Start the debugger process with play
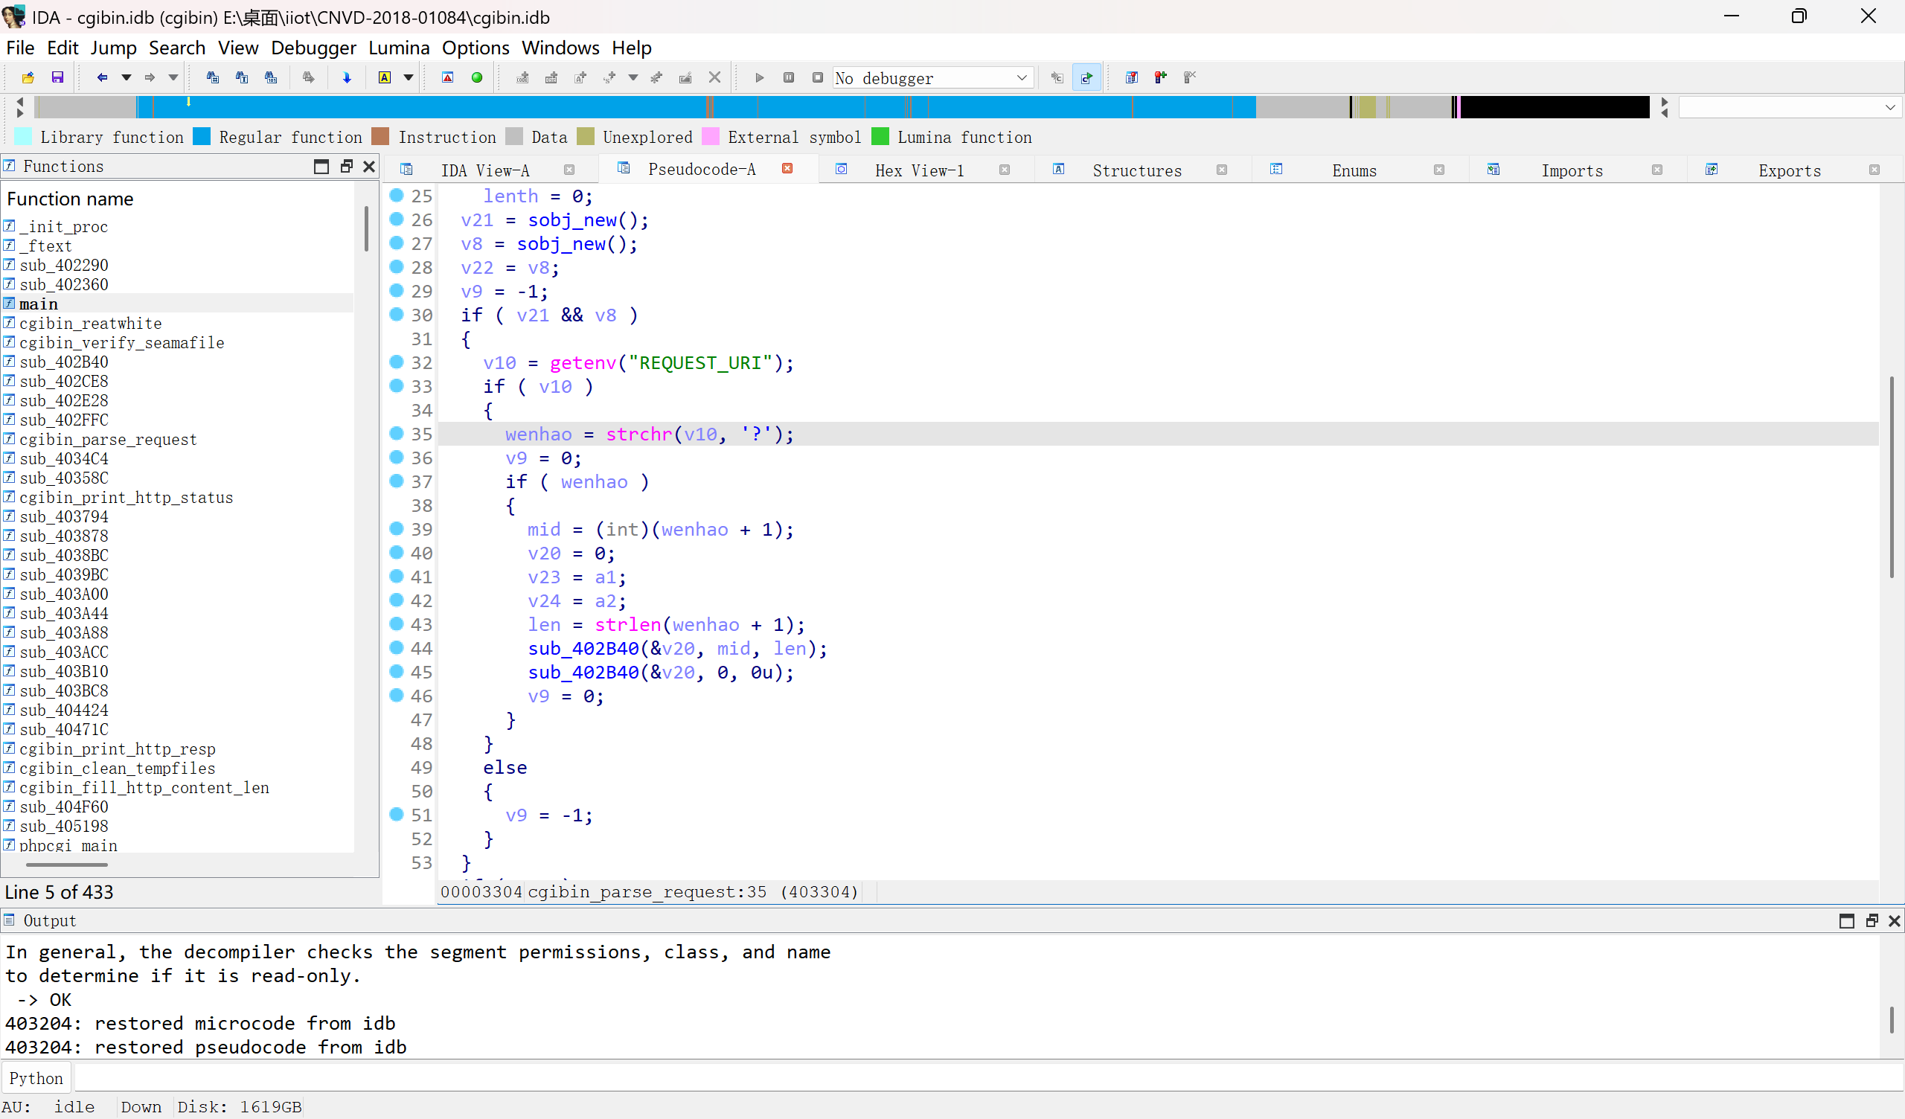 pos(760,77)
